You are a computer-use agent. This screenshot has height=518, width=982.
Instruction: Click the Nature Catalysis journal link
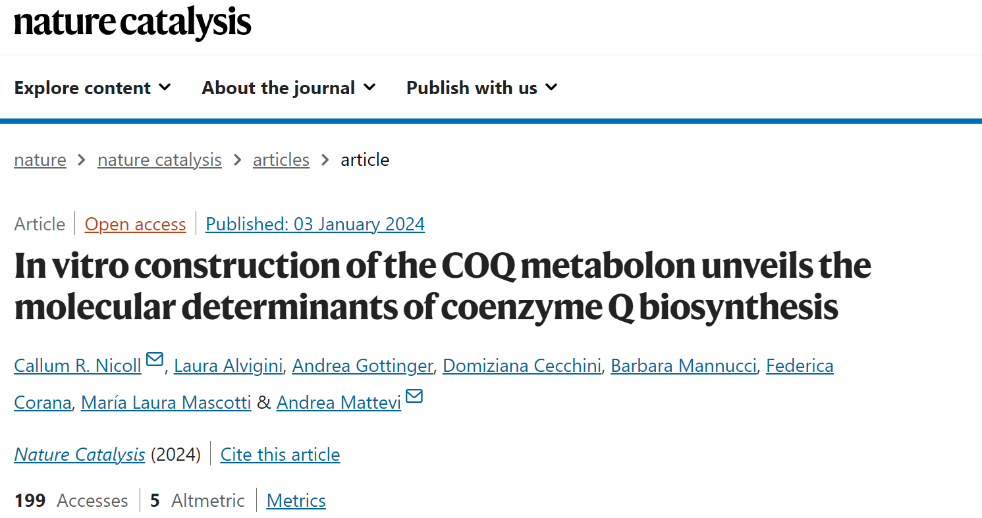click(80, 454)
